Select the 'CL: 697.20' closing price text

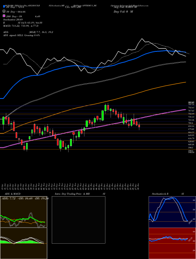73,7
